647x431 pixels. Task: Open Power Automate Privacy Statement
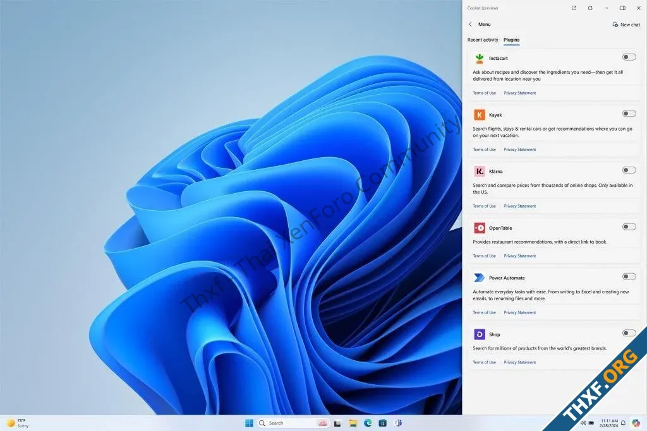[519, 312]
